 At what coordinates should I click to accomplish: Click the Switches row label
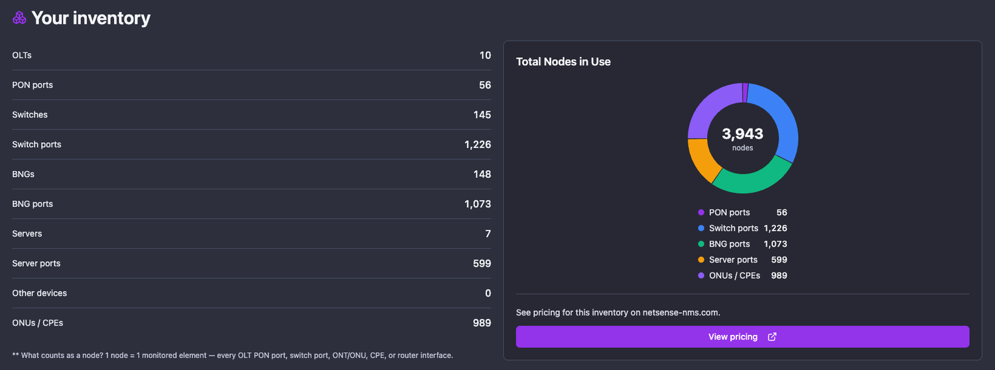[30, 115]
